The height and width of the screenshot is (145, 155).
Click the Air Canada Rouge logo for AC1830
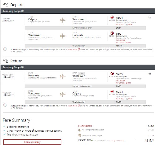[x=112, y=74]
